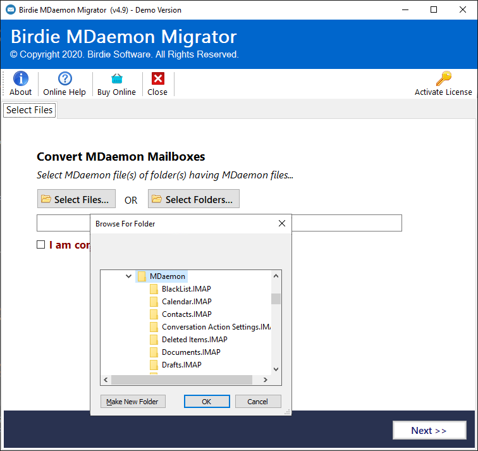
Task: Open the About info icon
Action: 21,78
